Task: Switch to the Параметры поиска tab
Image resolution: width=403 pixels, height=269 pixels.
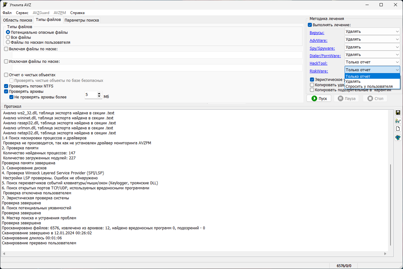Action: point(82,20)
